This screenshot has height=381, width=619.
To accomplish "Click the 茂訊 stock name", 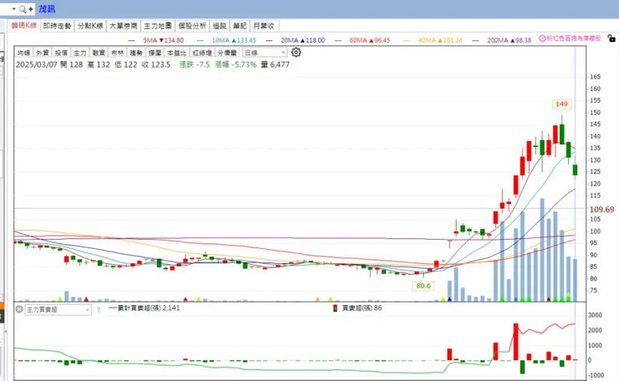I will (47, 8).
